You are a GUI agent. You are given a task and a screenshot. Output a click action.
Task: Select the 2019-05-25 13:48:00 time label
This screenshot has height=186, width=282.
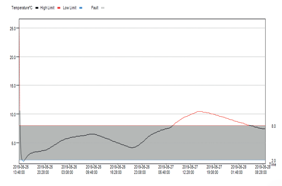tap(19, 170)
